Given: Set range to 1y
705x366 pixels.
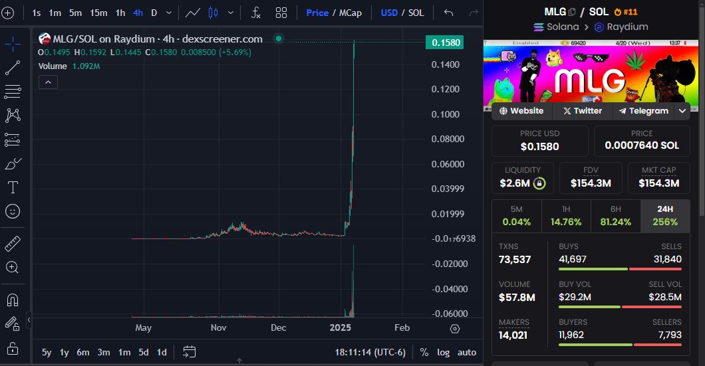Looking at the screenshot, I should tap(65, 353).
